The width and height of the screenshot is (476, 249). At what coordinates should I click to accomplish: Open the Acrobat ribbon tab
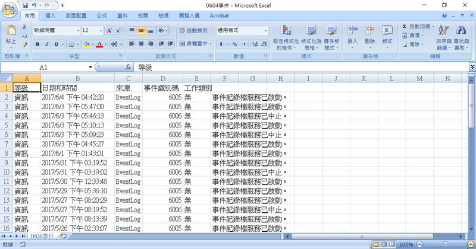[219, 15]
